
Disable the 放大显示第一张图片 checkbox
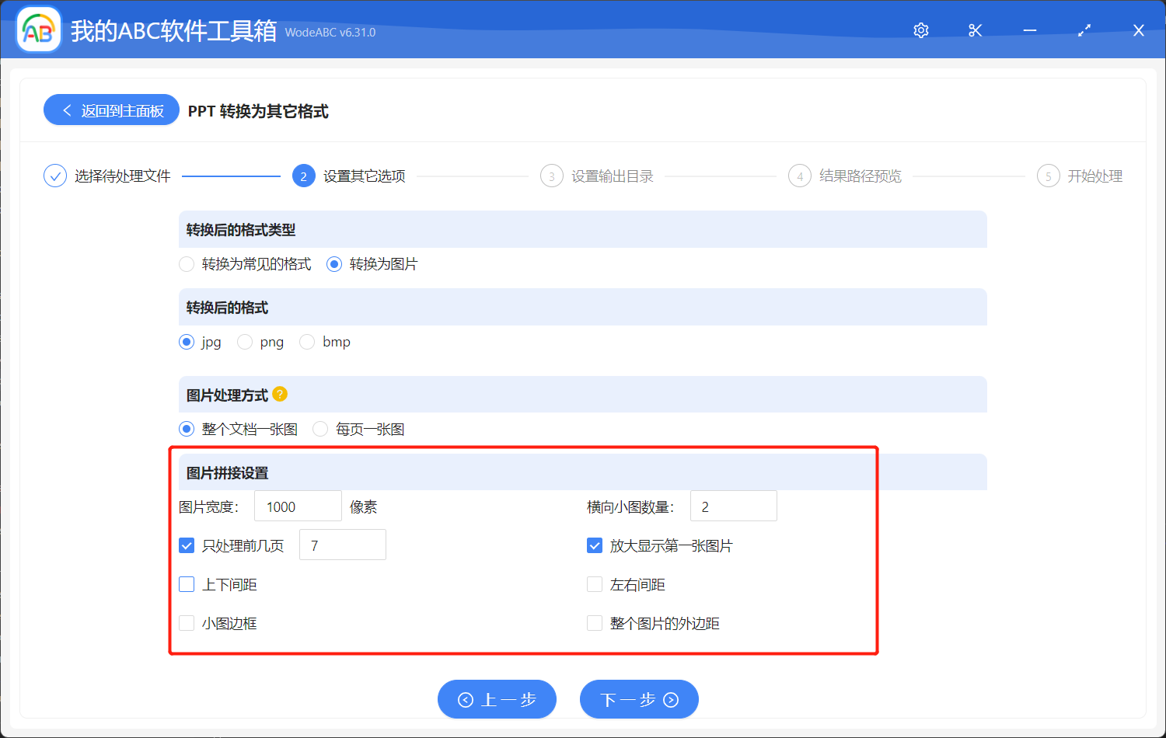595,545
